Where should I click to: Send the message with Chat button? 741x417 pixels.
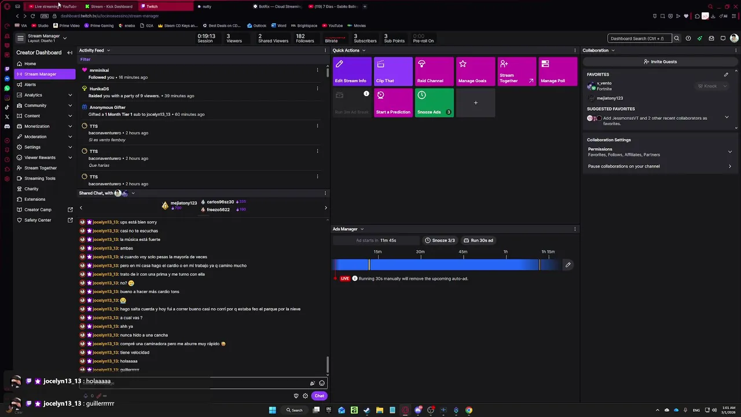coord(320,396)
